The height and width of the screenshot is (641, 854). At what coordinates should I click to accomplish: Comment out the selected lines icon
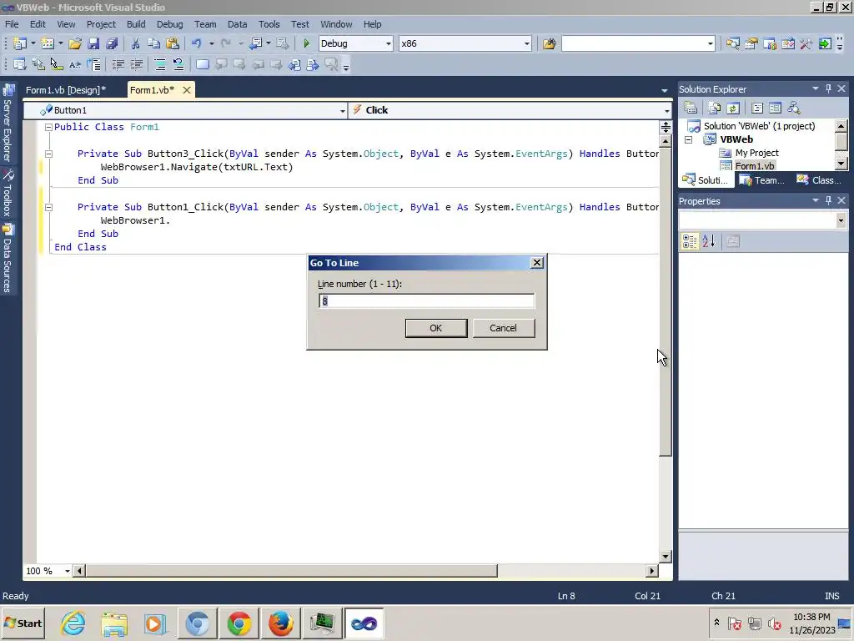160,65
